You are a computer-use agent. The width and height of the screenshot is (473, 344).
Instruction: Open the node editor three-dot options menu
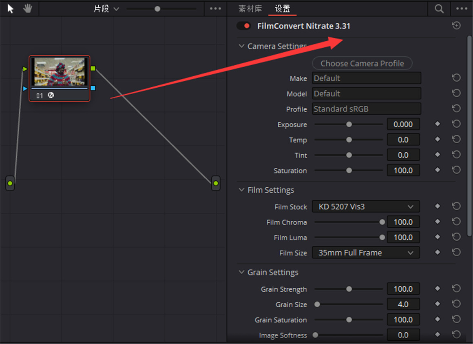(215, 9)
